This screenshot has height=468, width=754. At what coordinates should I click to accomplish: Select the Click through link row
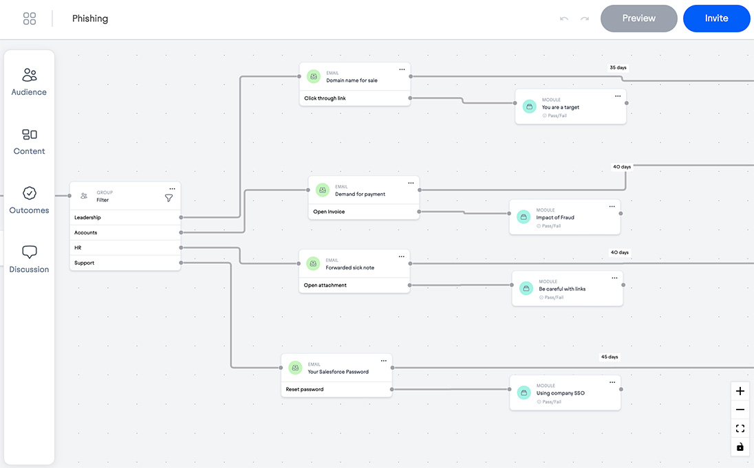point(355,98)
